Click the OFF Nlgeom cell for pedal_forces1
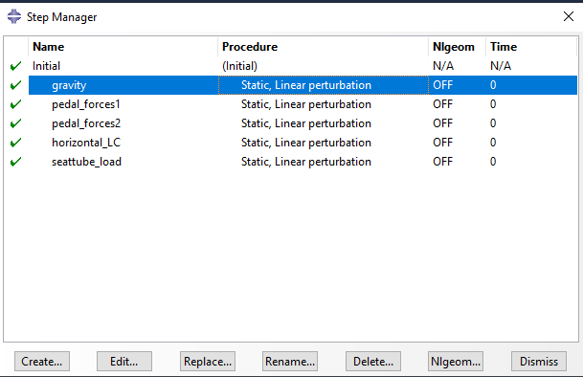The image size is (583, 377). click(x=443, y=104)
